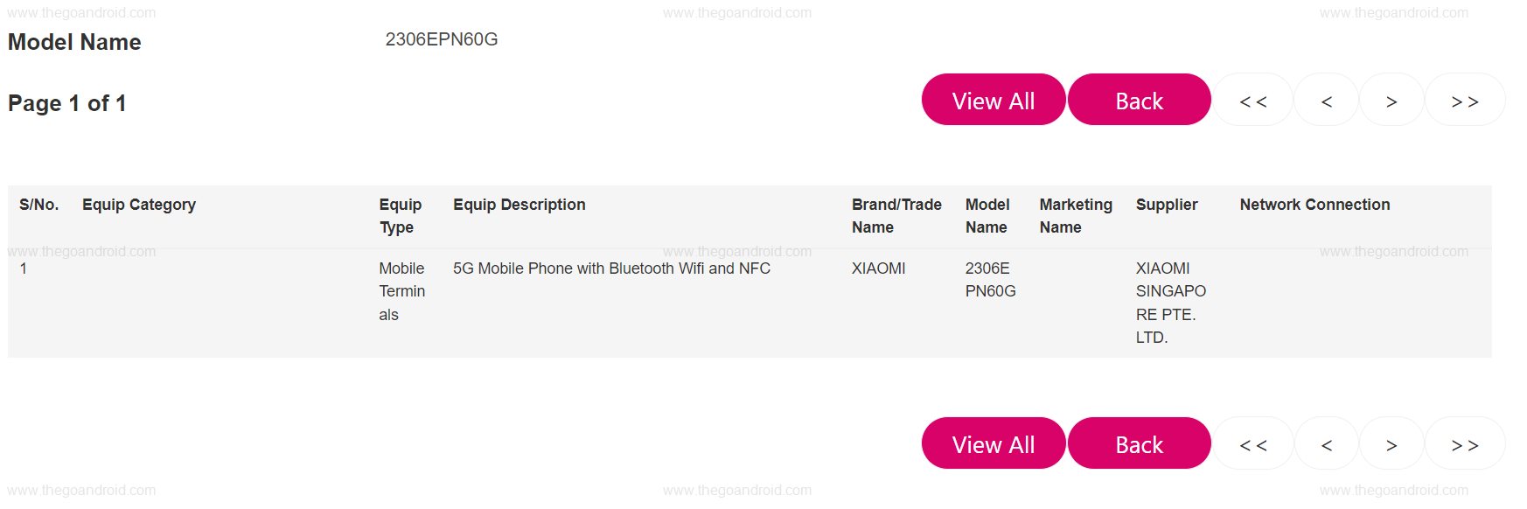Go to first page using bottom << button
Image resolution: width=1527 pixels, height=509 pixels.
pyautogui.click(x=1252, y=444)
